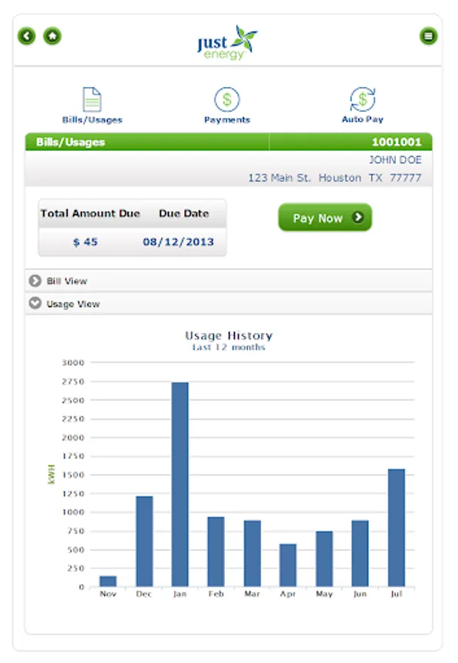This screenshot has width=458, height=663.
Task: Click the Jan x-axis label
Action: [x=180, y=594]
